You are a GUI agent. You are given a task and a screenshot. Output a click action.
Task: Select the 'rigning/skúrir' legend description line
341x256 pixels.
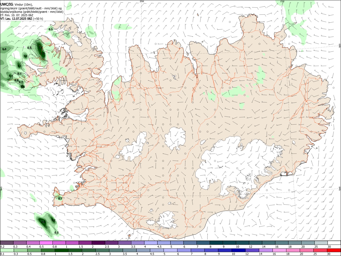pyautogui.click(x=31, y=8)
